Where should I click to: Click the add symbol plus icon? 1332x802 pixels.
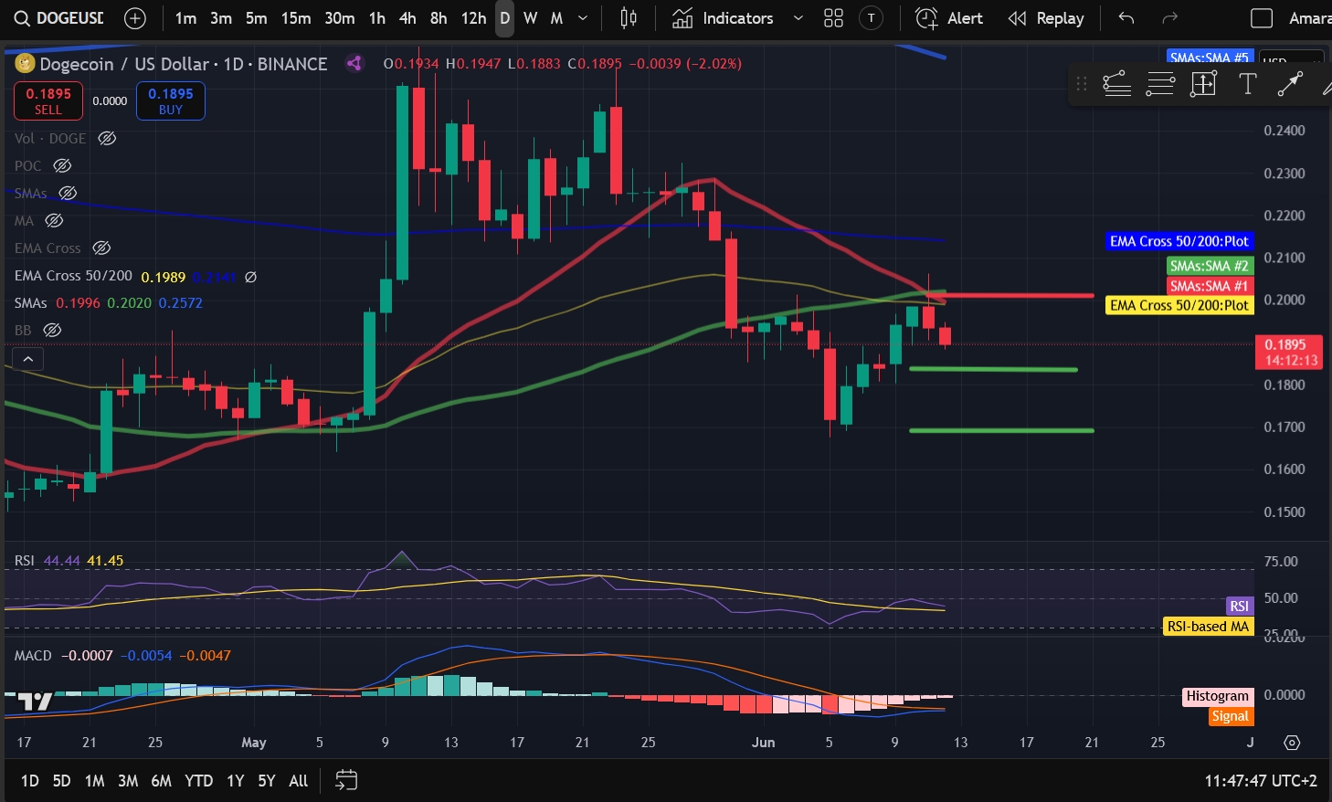point(134,18)
